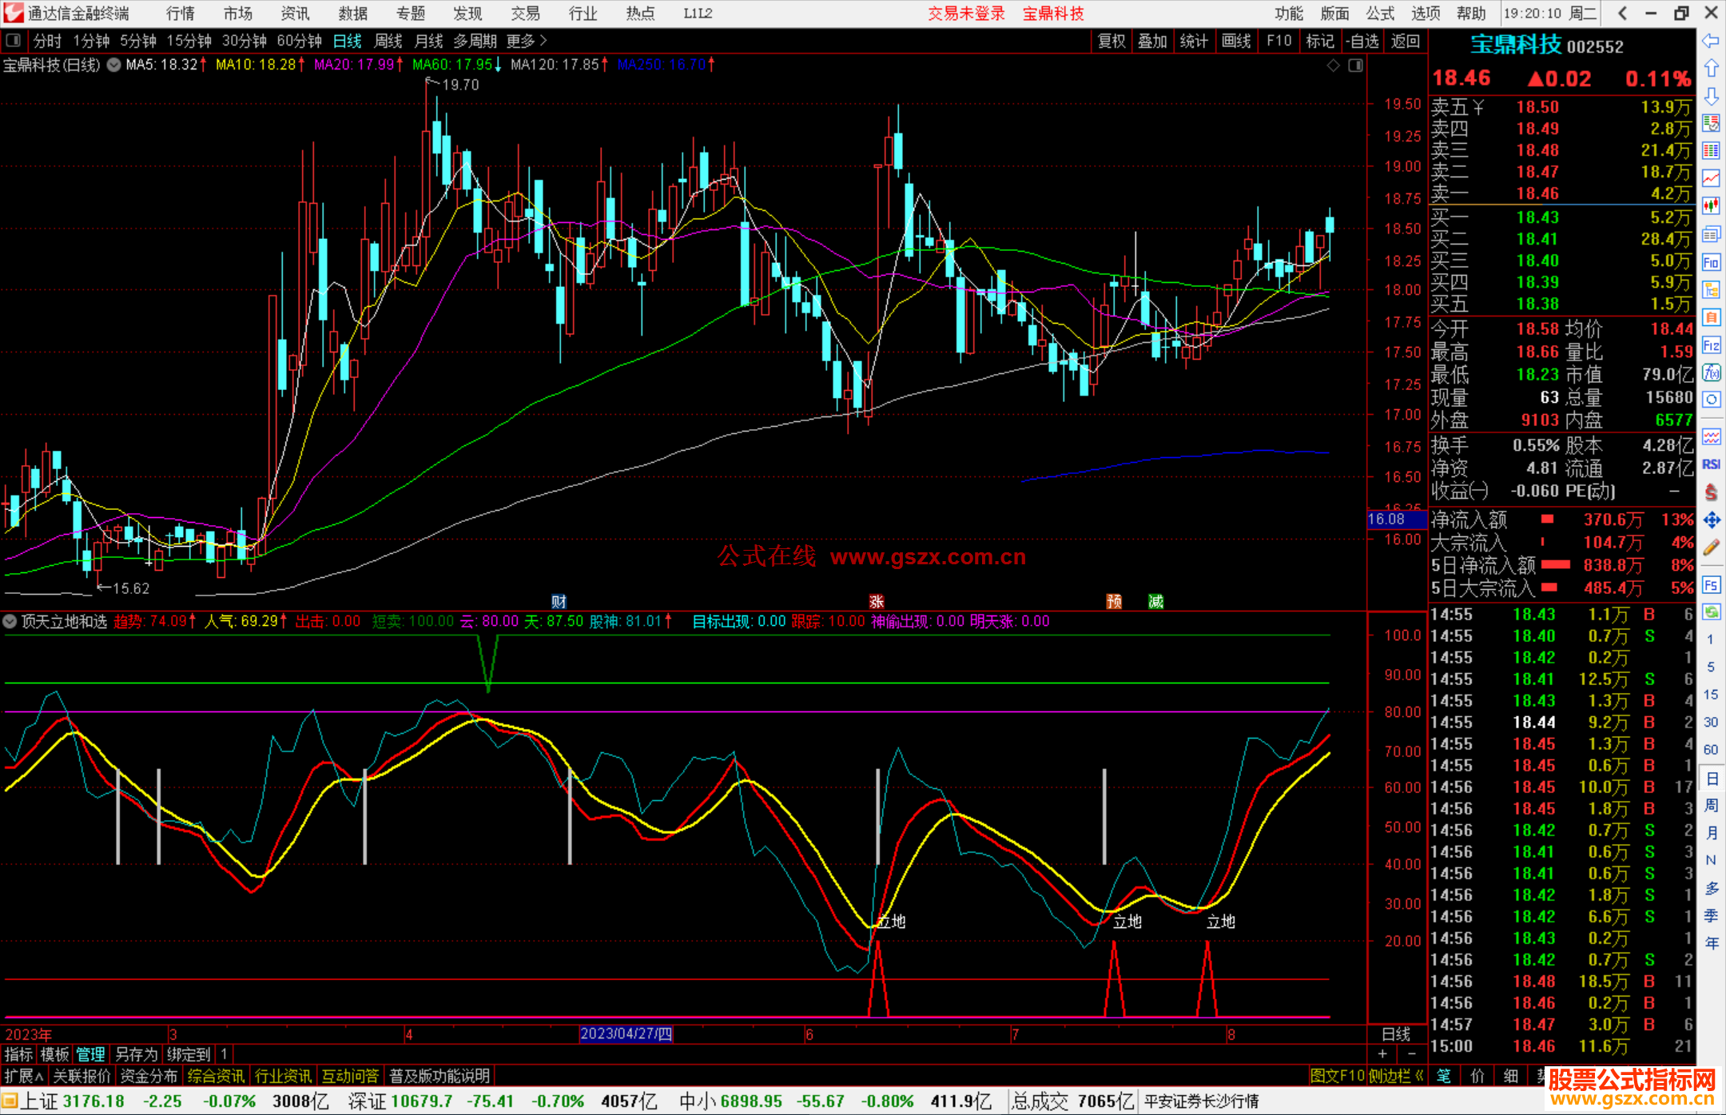The image size is (1726, 1115).
Task: Toggle the left panel icon before 分时
Action: (14, 41)
